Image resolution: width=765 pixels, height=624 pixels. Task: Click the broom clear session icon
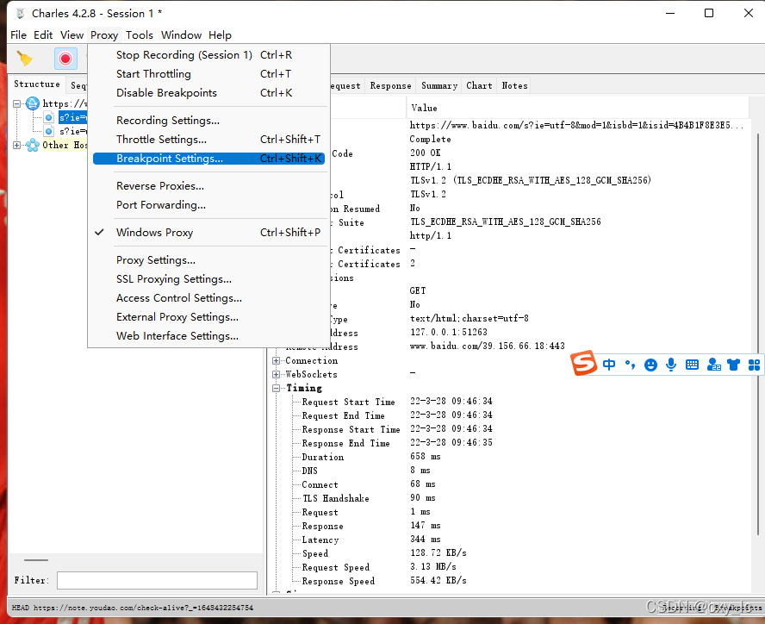[24, 59]
